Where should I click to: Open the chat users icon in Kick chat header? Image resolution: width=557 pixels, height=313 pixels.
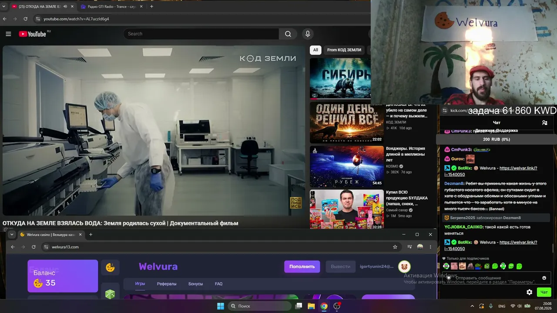pyautogui.click(x=544, y=123)
